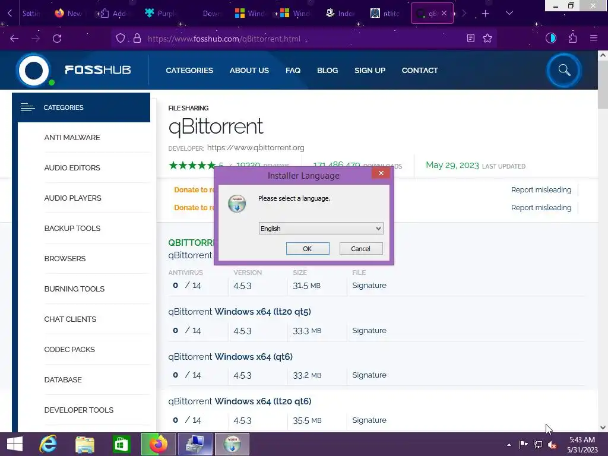Switch to the Index tab

(340, 14)
